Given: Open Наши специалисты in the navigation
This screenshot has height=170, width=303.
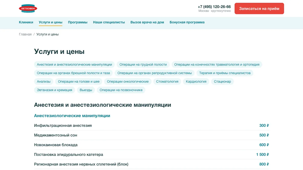Looking at the screenshot, I should (109, 22).
